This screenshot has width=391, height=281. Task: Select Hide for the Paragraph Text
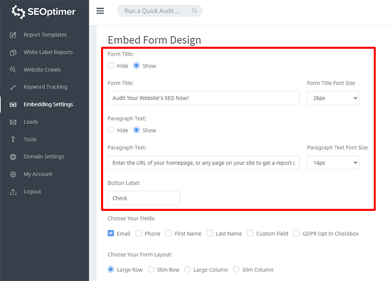pos(111,130)
